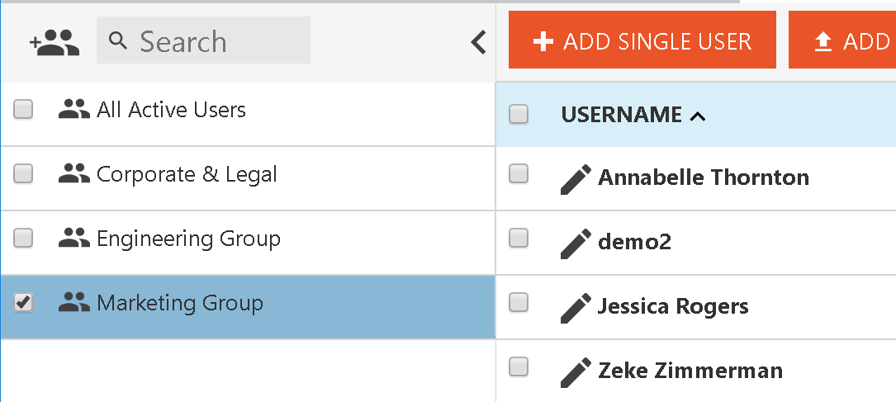
Task: Click the ADD SINGLE USER button
Action: (x=642, y=40)
